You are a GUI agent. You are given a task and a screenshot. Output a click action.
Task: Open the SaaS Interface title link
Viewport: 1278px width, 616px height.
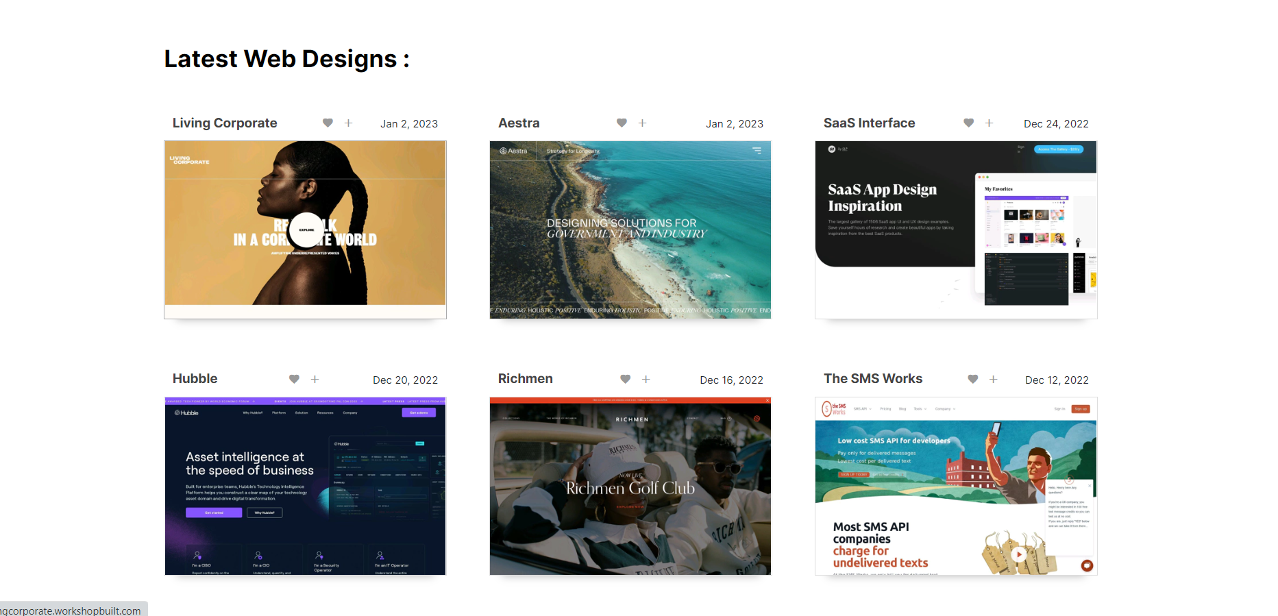(869, 123)
